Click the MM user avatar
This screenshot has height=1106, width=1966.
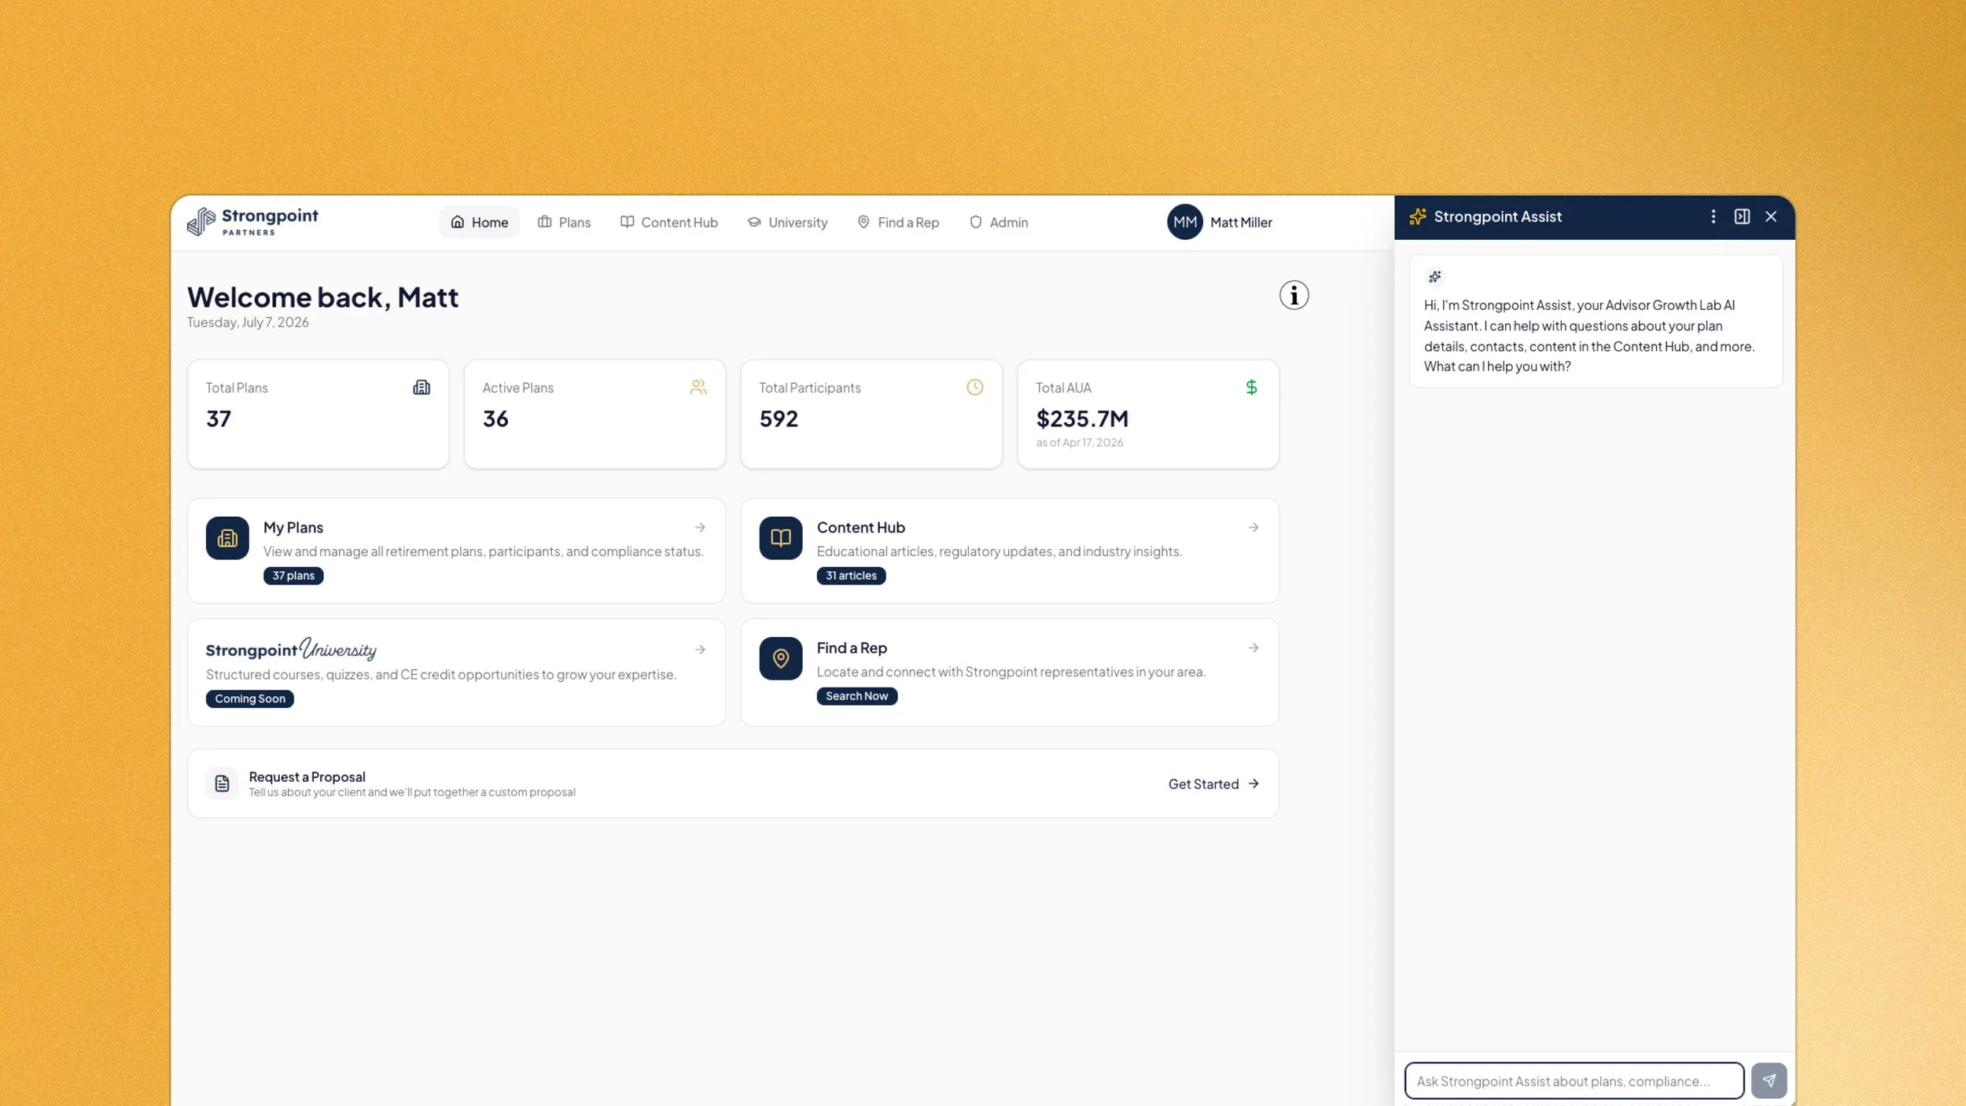(x=1184, y=222)
